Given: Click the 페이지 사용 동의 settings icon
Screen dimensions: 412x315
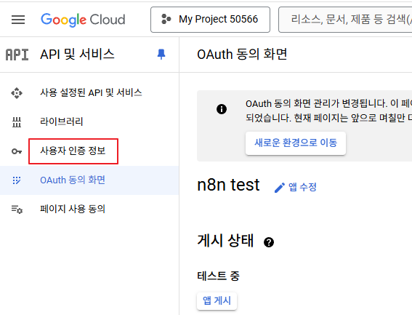Looking at the screenshot, I should click(17, 210).
